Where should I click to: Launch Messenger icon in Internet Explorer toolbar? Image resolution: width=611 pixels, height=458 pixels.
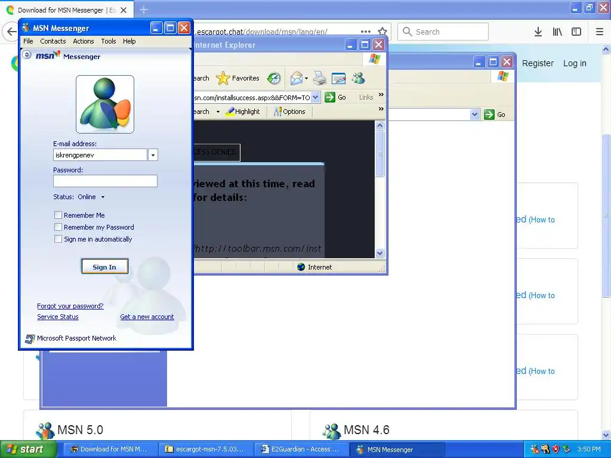click(x=358, y=78)
